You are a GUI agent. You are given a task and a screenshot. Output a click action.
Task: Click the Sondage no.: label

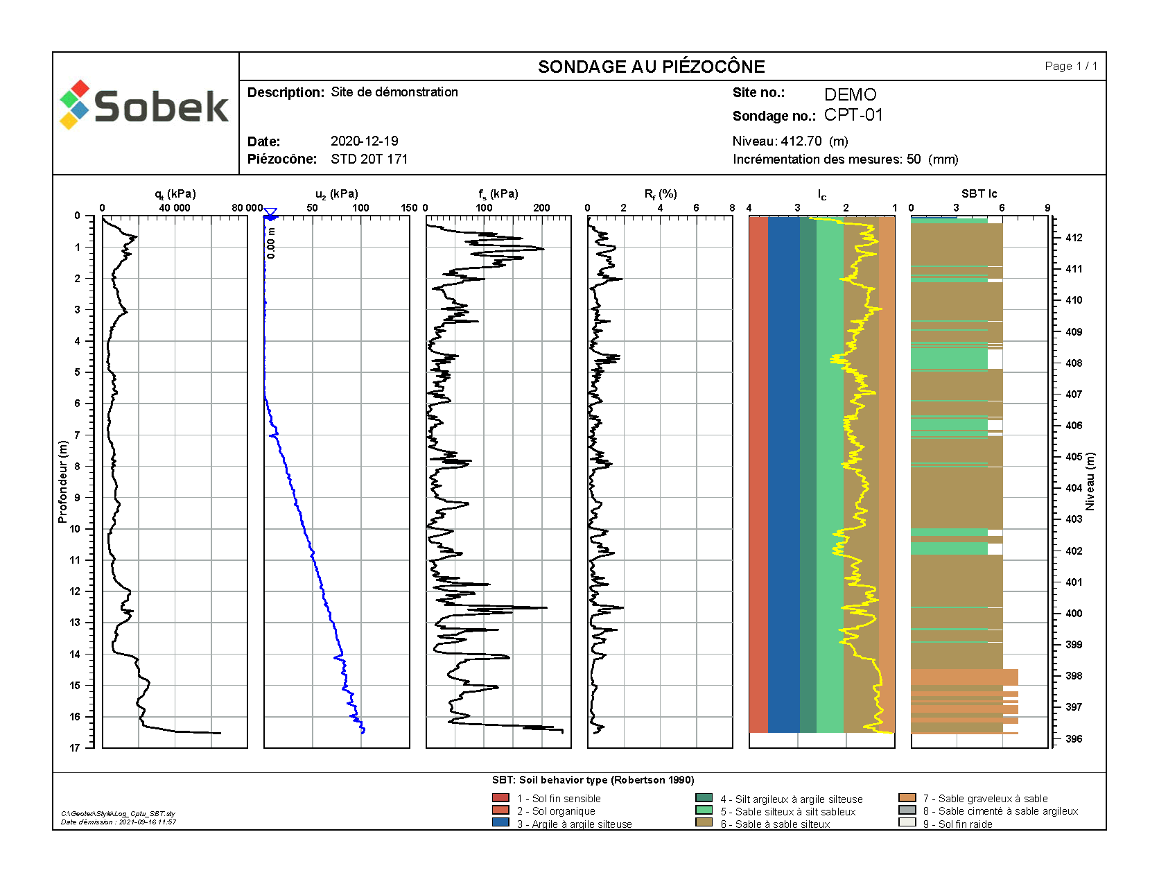(774, 116)
